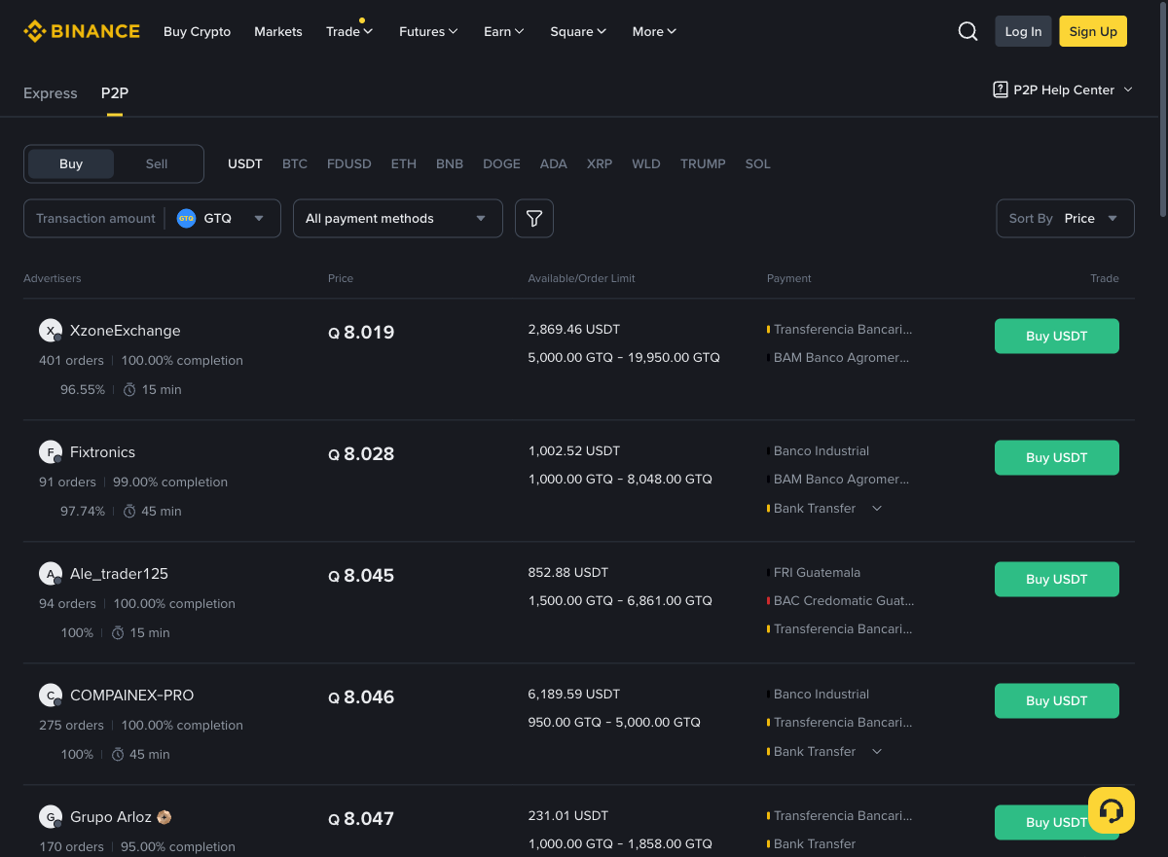Screen dimensions: 1168x857
Task: Select the P2P tab
Action: point(115,93)
